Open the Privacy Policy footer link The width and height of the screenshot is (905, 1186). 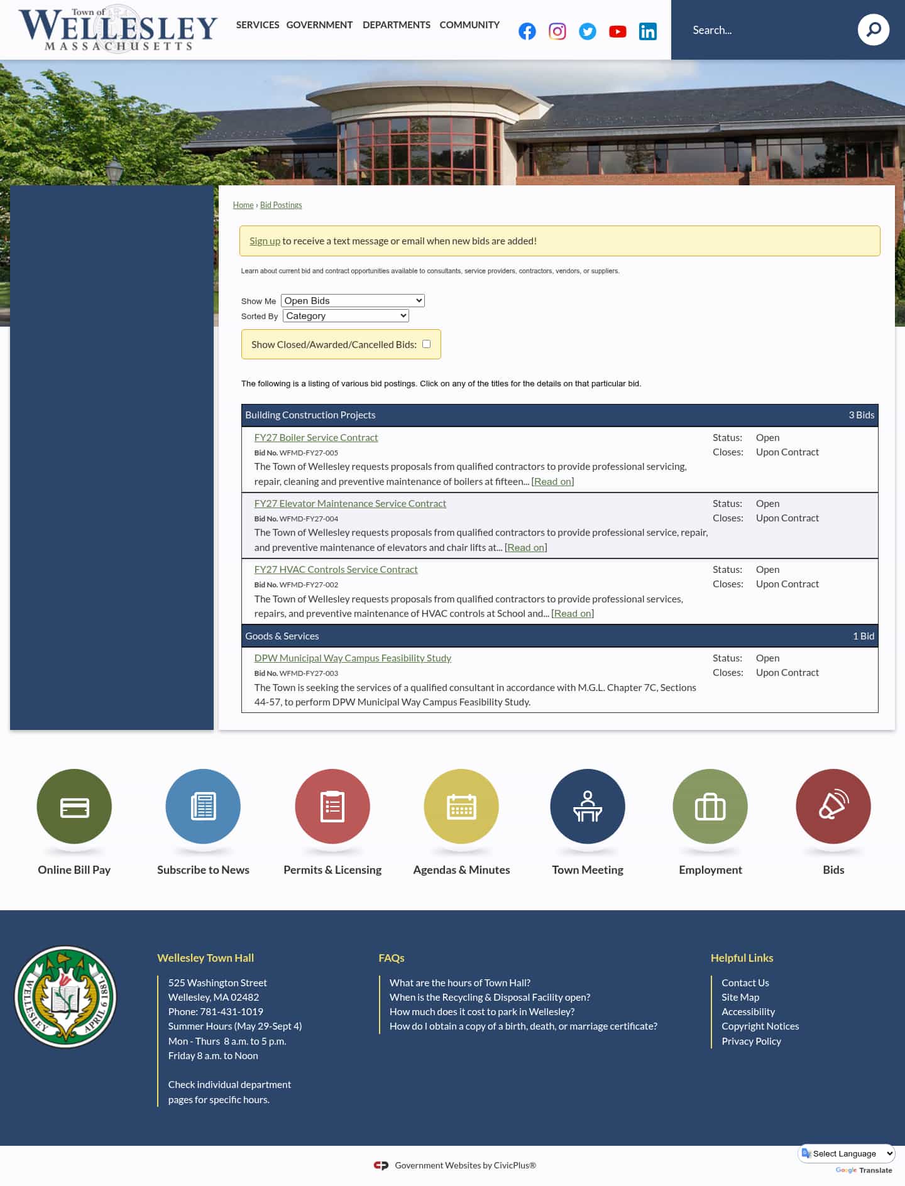[x=751, y=1041]
